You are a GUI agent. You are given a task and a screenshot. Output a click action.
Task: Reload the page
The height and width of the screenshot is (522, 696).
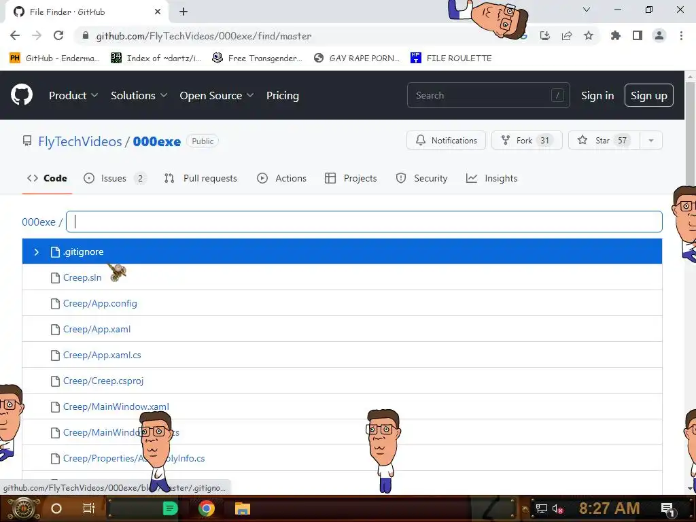(58, 35)
